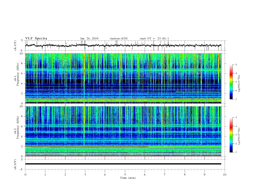Click time axis tick label '7'

click(165, 175)
